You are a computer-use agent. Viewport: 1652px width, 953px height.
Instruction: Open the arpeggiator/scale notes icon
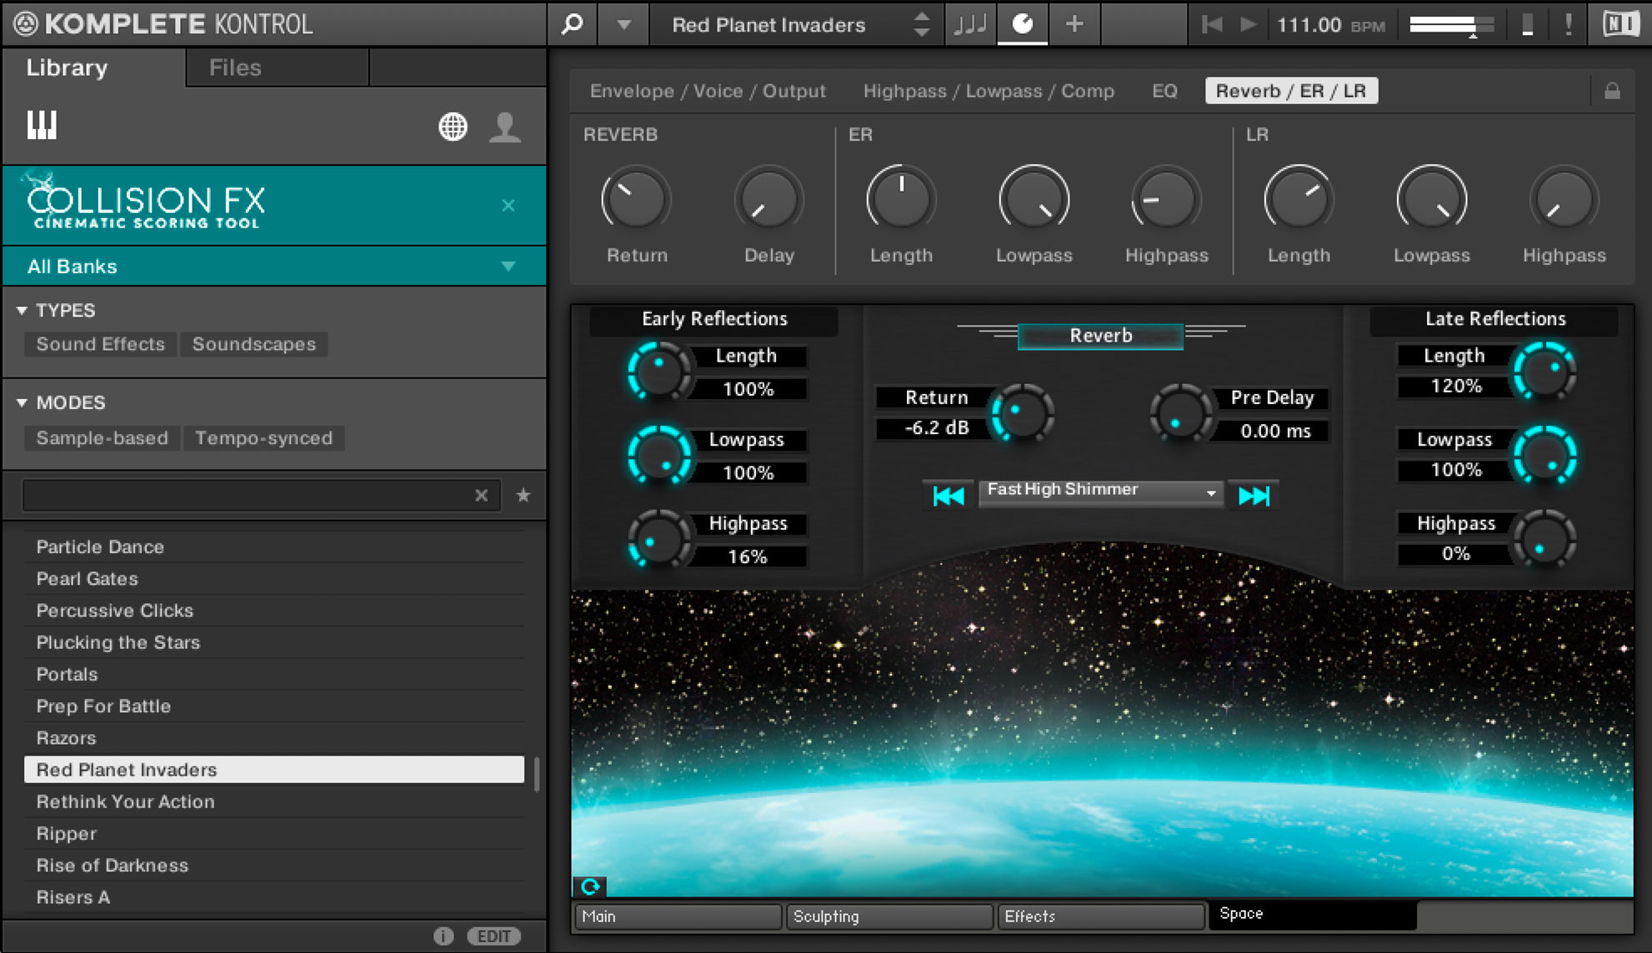(969, 24)
